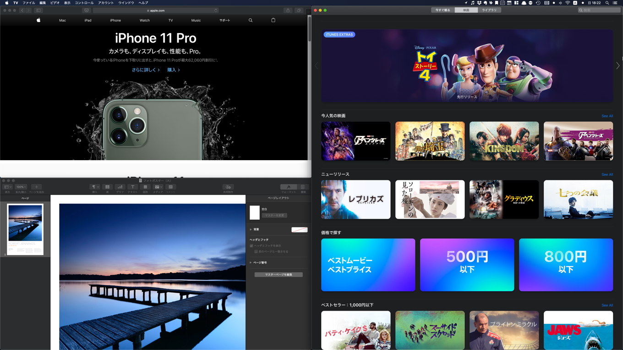Reload the apple.com page in Safari
The width and height of the screenshot is (623, 350).
215,10
